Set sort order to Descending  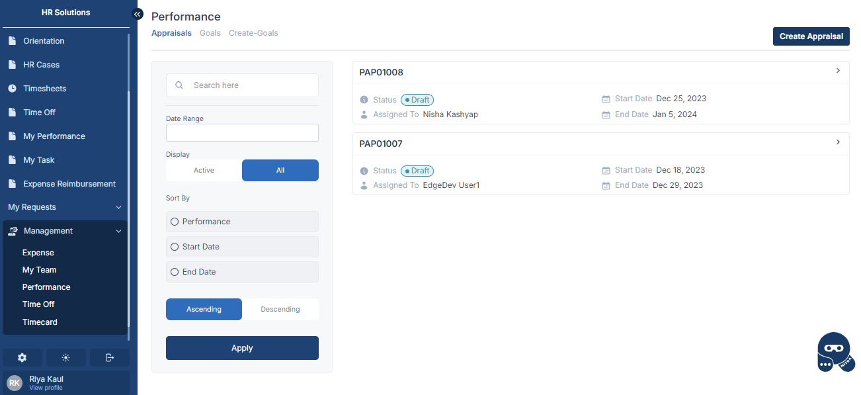click(x=280, y=309)
